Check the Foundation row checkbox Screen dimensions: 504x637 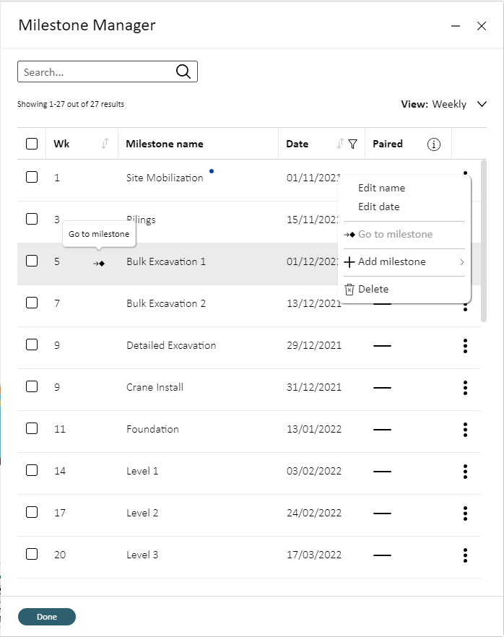click(32, 428)
